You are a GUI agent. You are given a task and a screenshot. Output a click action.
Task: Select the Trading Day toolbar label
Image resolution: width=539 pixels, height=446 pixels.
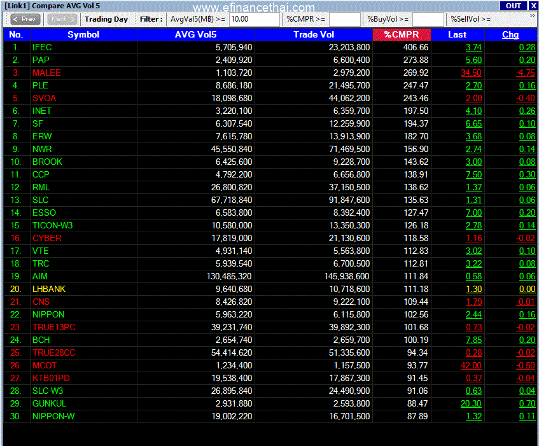pos(106,19)
